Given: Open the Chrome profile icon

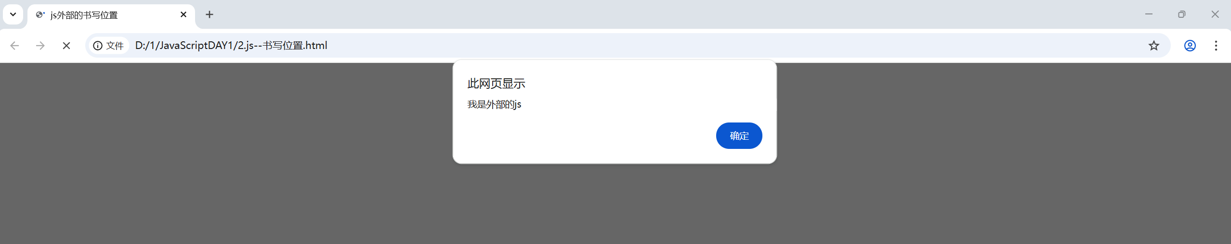Looking at the screenshot, I should coord(1190,46).
